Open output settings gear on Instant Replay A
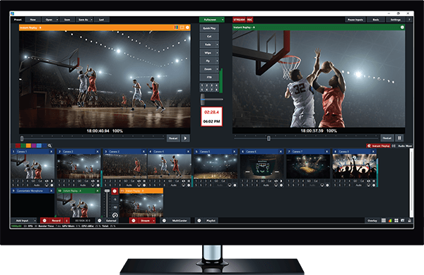The image size is (424, 275). (x=402, y=28)
